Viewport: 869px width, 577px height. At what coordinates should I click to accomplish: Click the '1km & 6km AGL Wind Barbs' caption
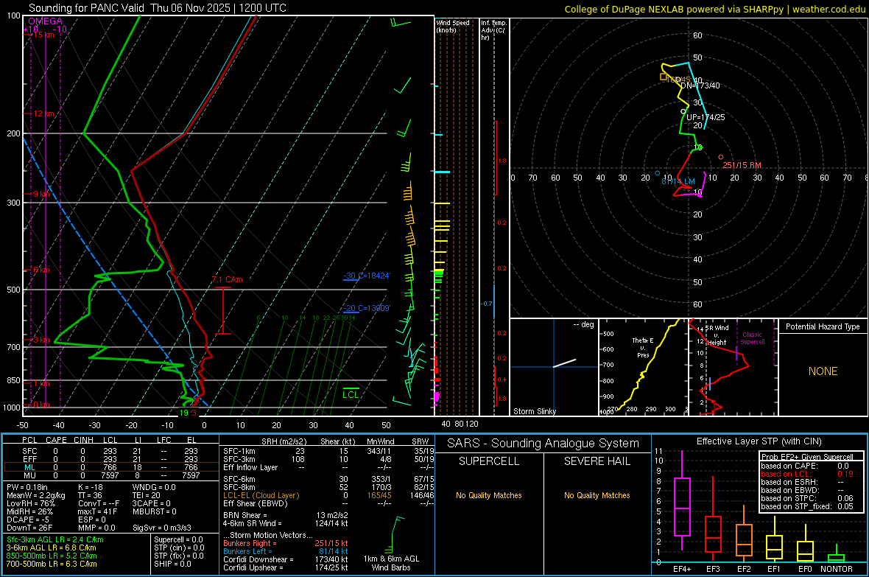391,563
